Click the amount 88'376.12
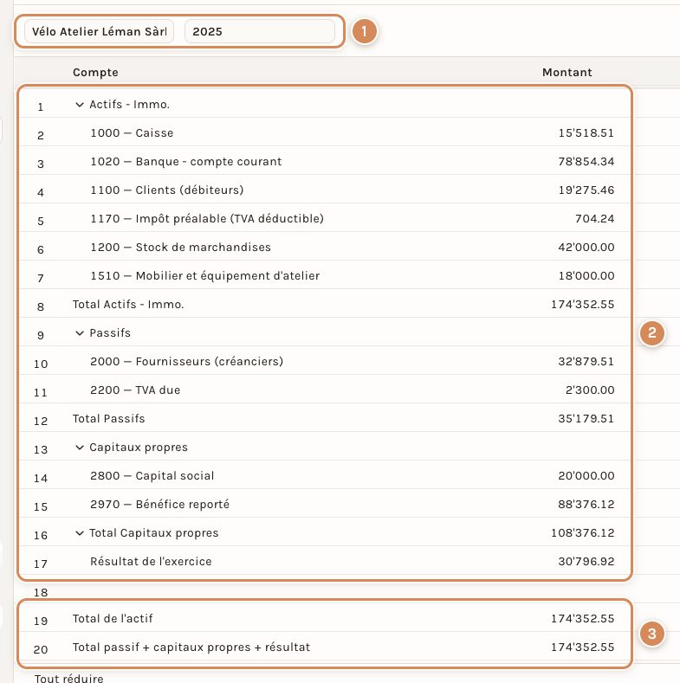 click(586, 505)
